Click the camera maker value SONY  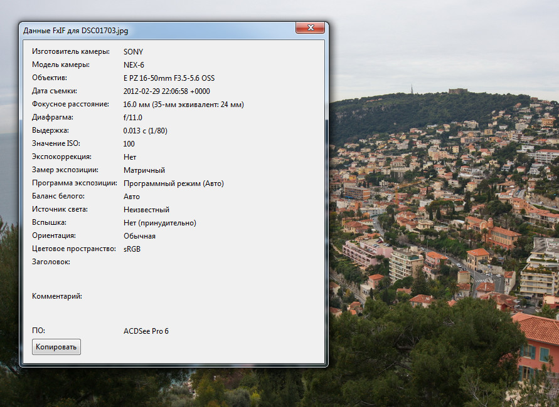133,51
